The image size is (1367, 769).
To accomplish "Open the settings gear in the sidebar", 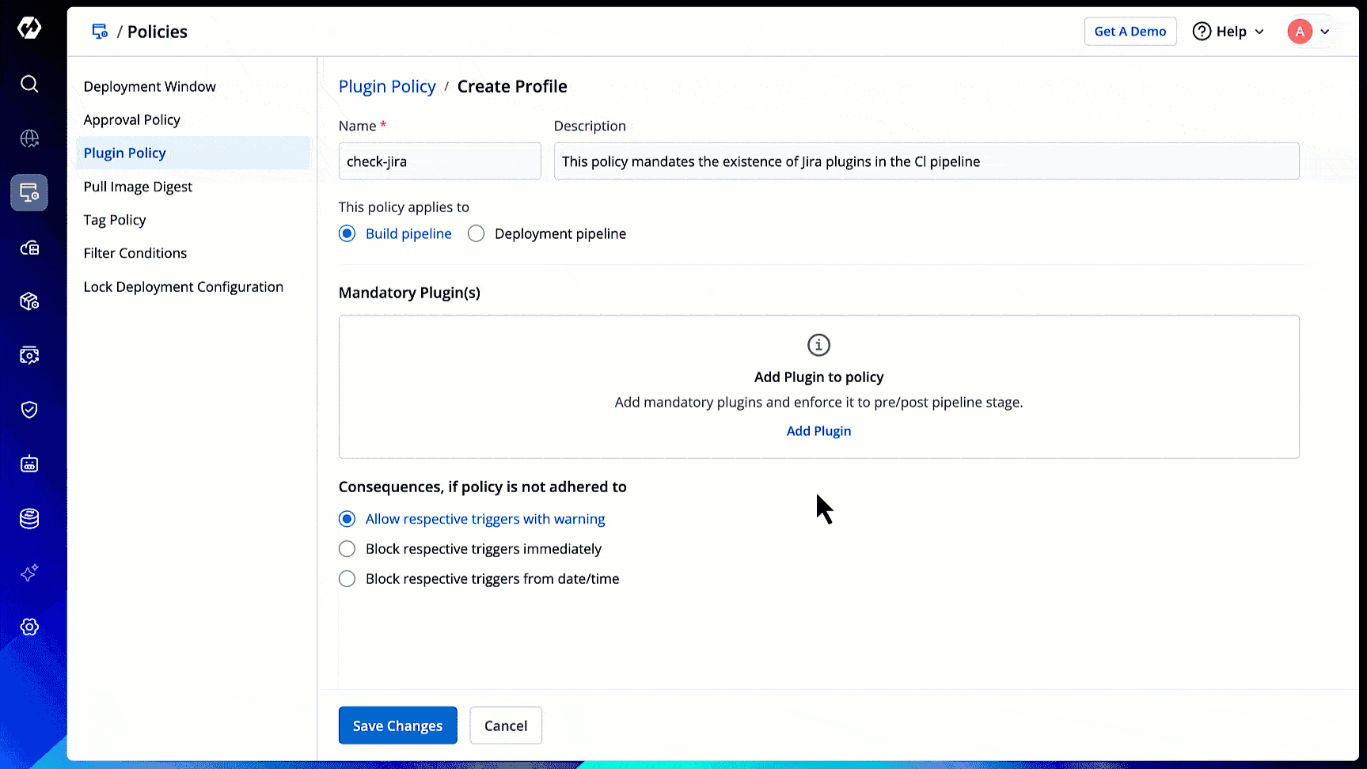I will tap(29, 627).
